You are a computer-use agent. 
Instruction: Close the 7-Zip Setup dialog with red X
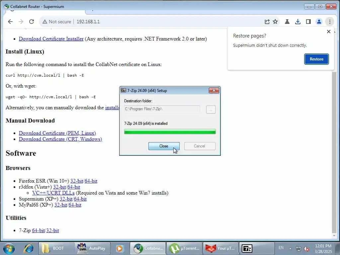click(x=214, y=90)
